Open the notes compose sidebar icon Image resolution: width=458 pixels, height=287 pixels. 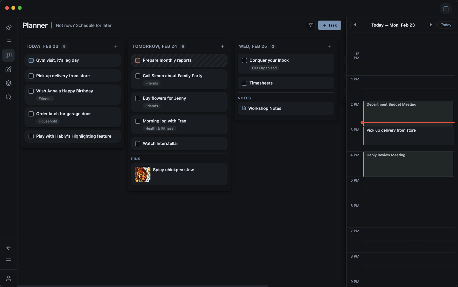9,69
